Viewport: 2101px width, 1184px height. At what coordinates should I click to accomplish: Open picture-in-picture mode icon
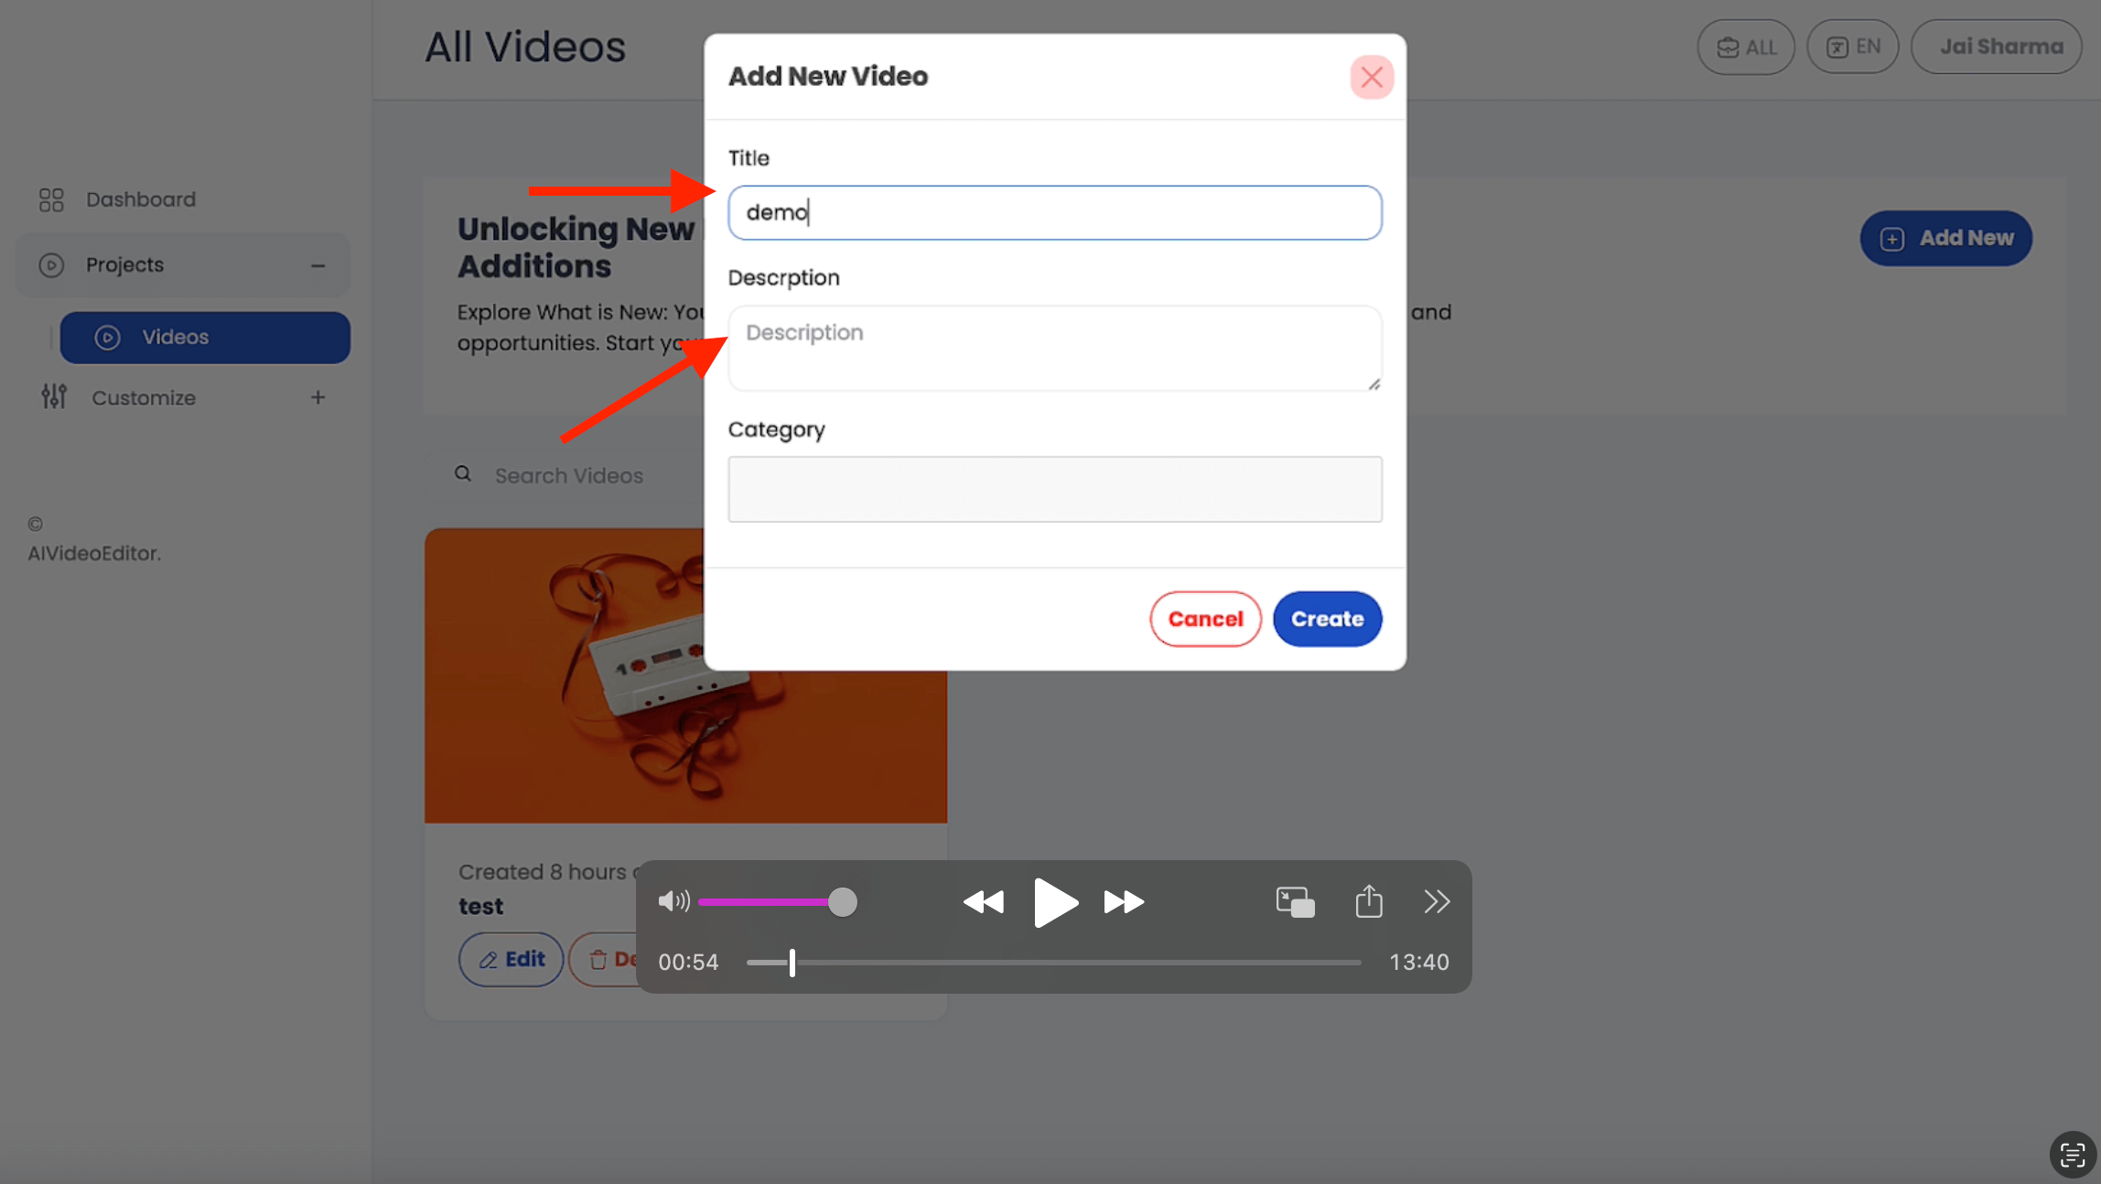coord(1295,902)
